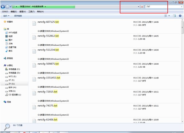Click the file icon of netcfg-509875.txt
Screen dimensions: 184x133
34,65
